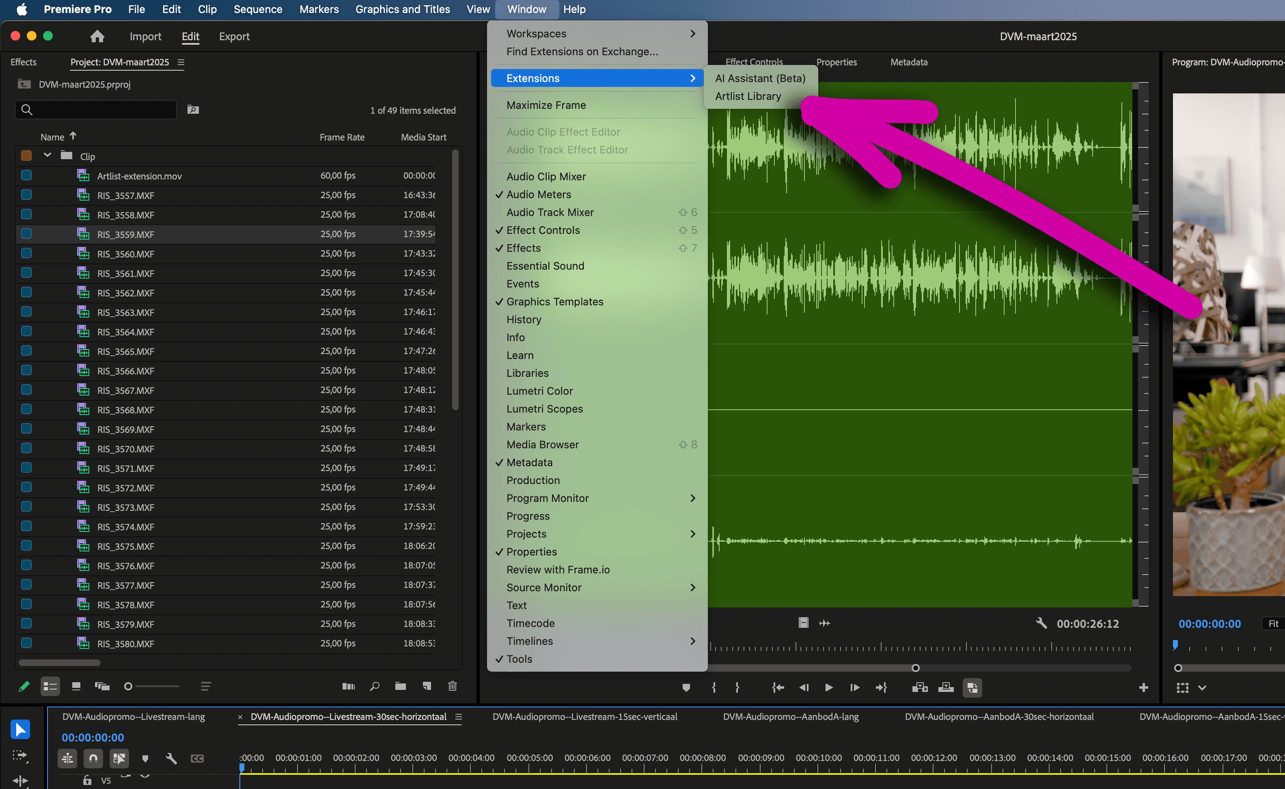1285x789 pixels.
Task: Open Program Monitor Fit zoom dropdown
Action: (x=1273, y=623)
